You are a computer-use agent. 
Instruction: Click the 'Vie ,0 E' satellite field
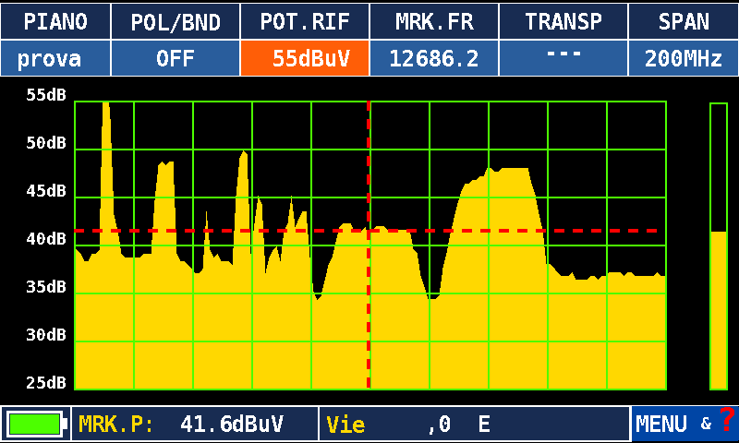(474, 425)
